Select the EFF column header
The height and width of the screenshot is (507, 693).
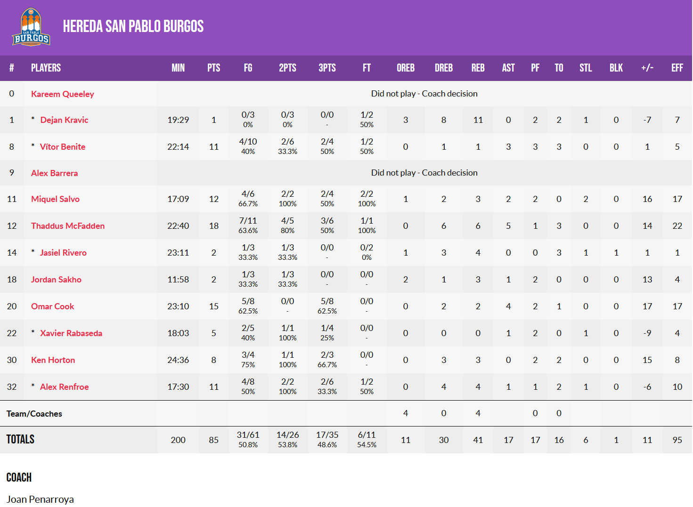coord(677,68)
